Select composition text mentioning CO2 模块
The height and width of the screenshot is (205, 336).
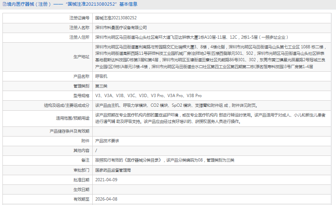(177, 106)
